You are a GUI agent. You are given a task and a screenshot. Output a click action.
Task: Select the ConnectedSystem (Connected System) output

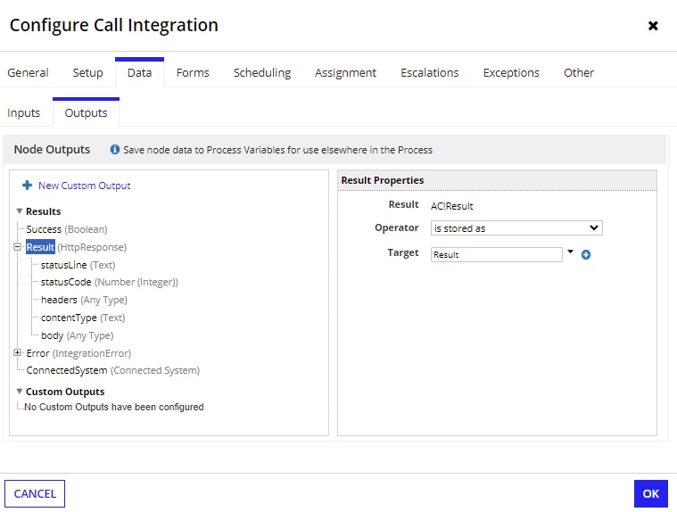[112, 370]
